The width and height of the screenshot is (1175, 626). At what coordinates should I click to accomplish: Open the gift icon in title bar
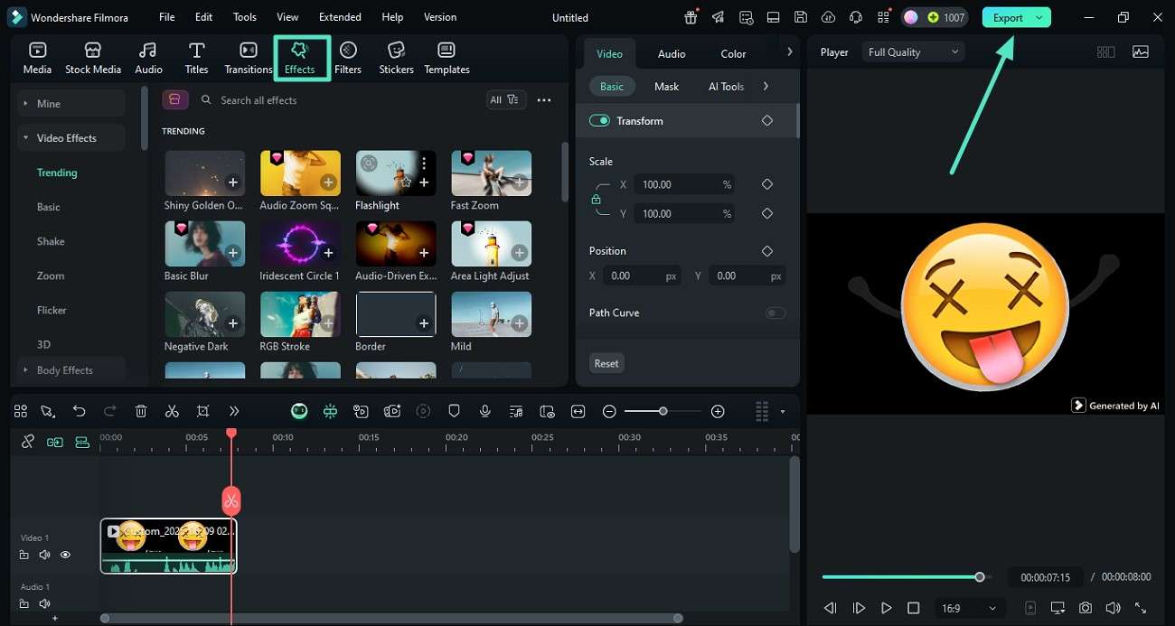click(x=691, y=17)
